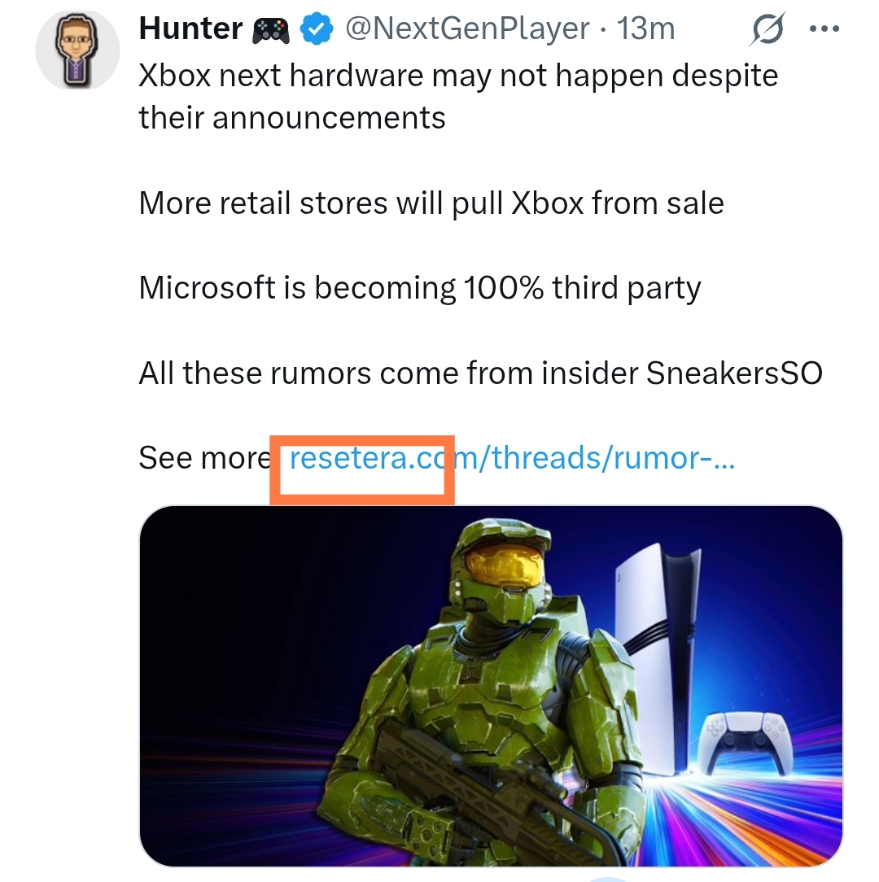Click the game controller emoji beside Hunter
The width and height of the screenshot is (879, 882).
(x=272, y=30)
